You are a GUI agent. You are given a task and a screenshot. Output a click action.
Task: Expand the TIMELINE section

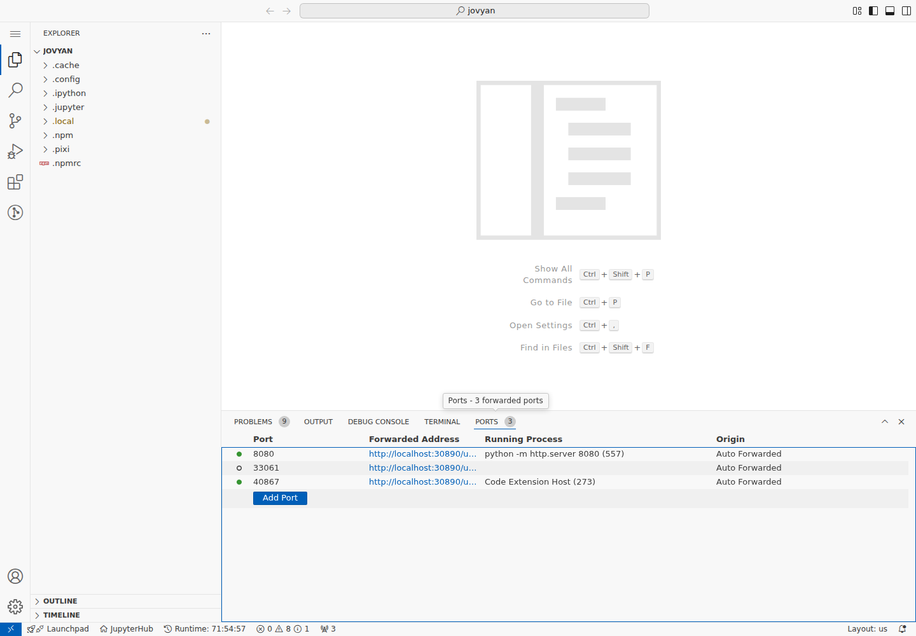click(125, 615)
